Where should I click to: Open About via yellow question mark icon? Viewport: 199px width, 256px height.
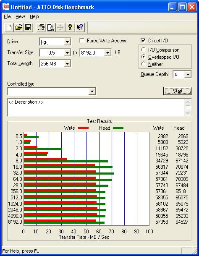[70, 27]
